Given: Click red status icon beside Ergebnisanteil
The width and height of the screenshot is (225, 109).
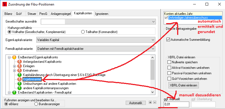Looking at the screenshot, I should click(x=19, y=79).
